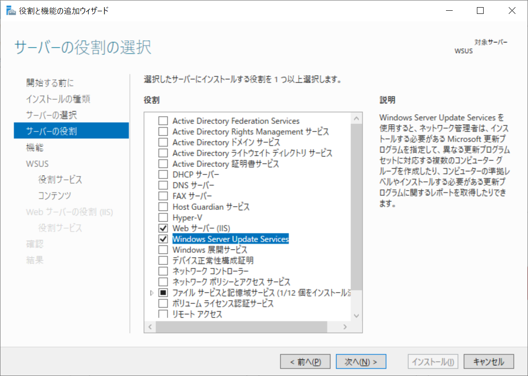Open WSUS step in sidebar
Image resolution: width=528 pixels, height=376 pixels.
click(x=37, y=164)
